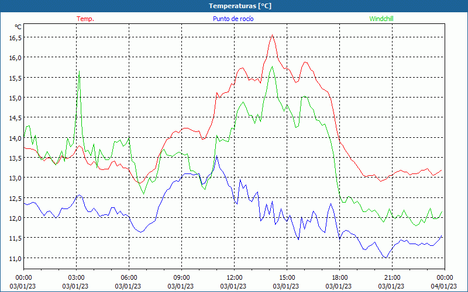The width and height of the screenshot is (468, 292).
Task: Click the 13,0 y-axis value label
Action: click(x=15, y=178)
